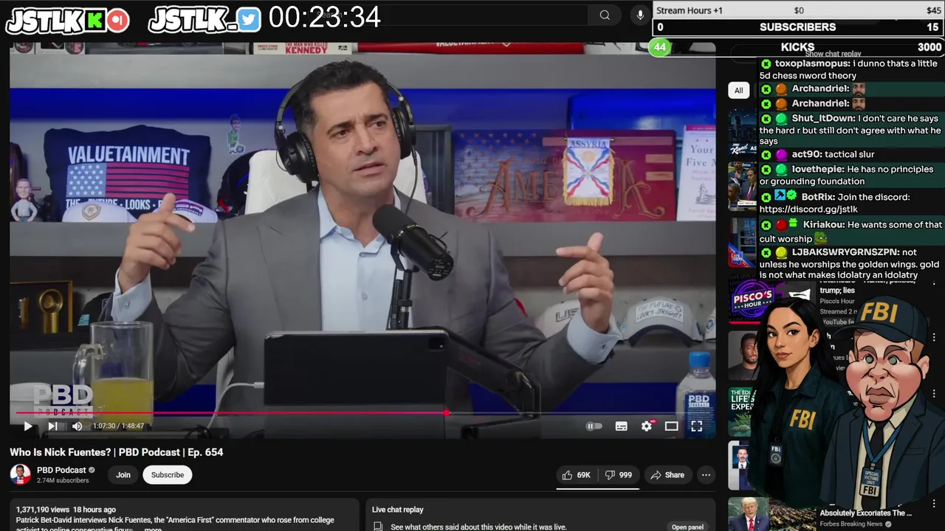Like the video with 69K likes

coord(576,475)
